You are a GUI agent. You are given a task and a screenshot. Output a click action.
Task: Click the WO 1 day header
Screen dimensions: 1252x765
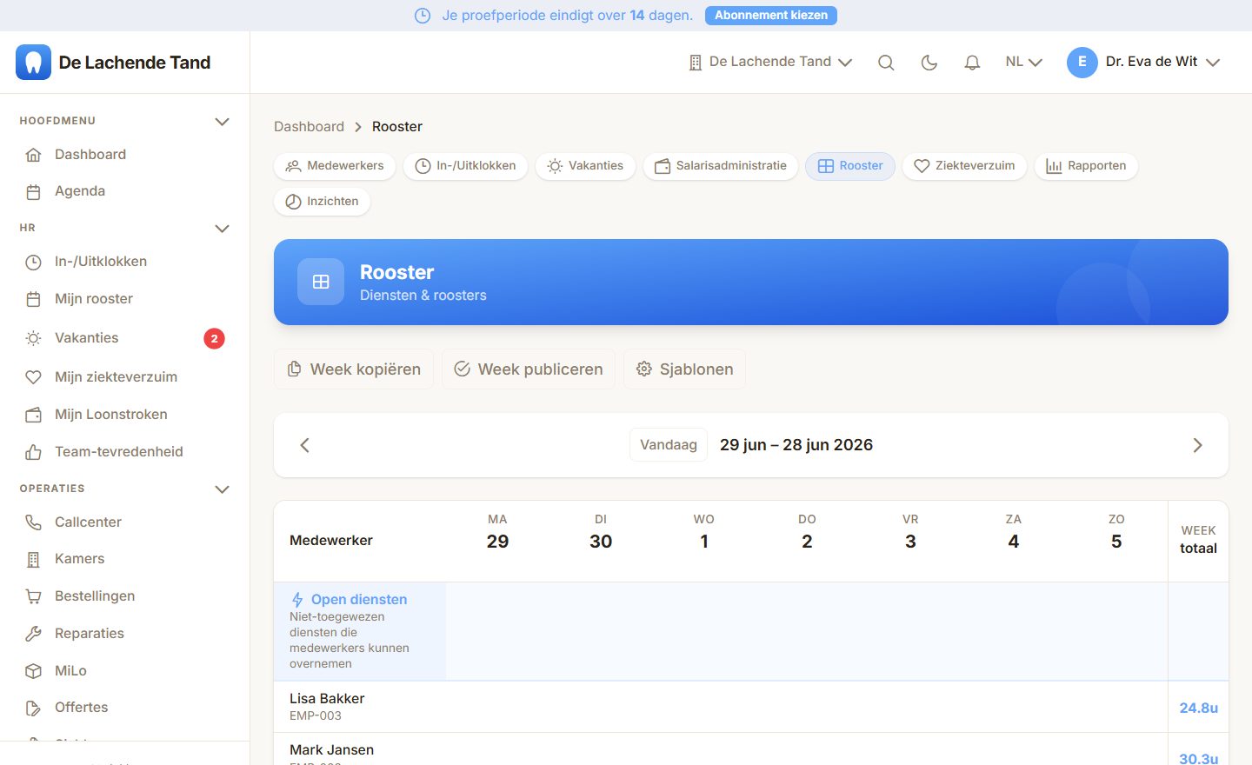704,533
